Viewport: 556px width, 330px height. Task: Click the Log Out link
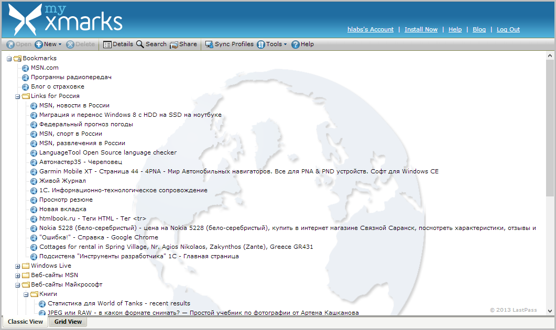click(x=508, y=29)
